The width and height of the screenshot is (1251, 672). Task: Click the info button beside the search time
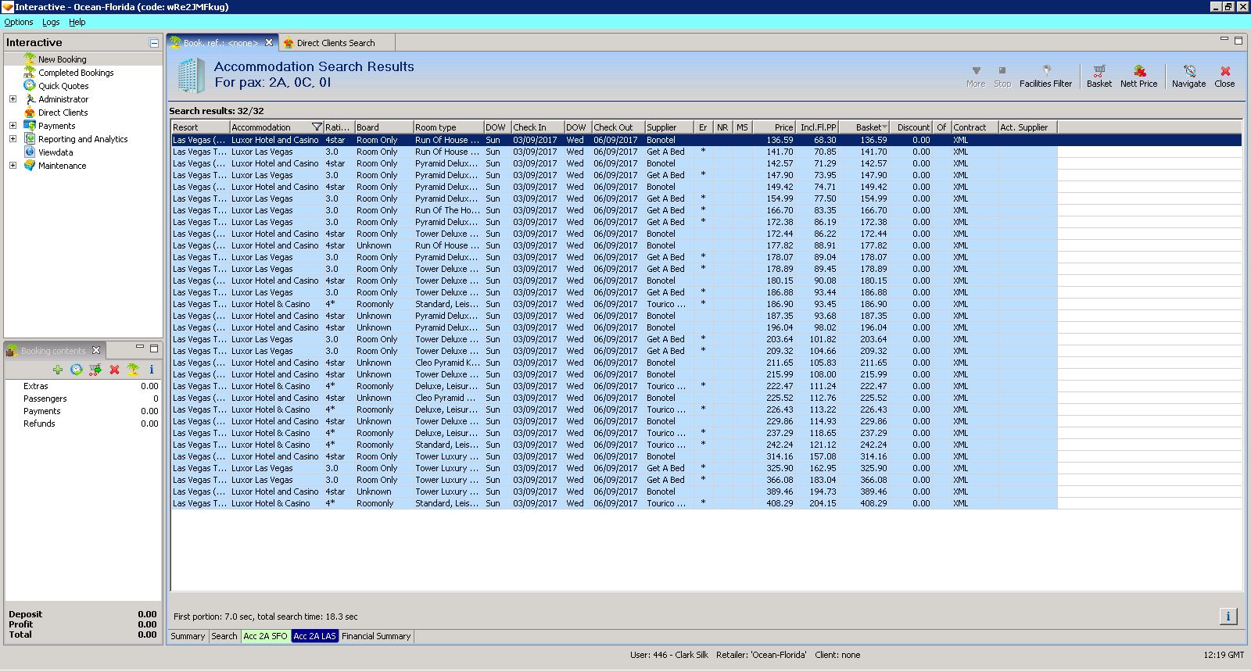1228,617
